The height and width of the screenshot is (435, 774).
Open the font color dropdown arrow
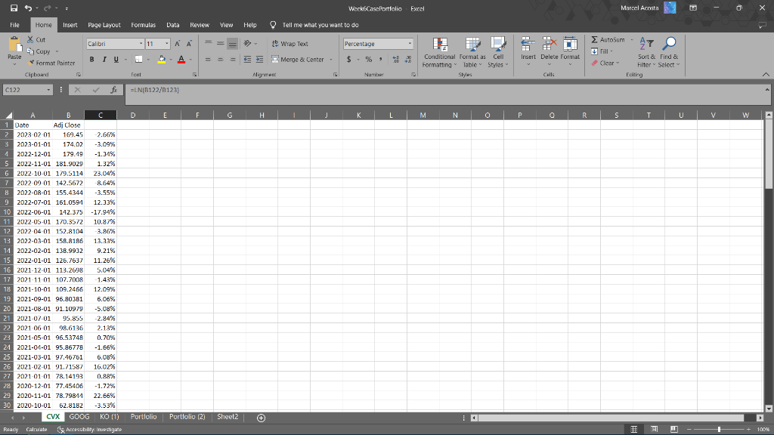[190, 60]
